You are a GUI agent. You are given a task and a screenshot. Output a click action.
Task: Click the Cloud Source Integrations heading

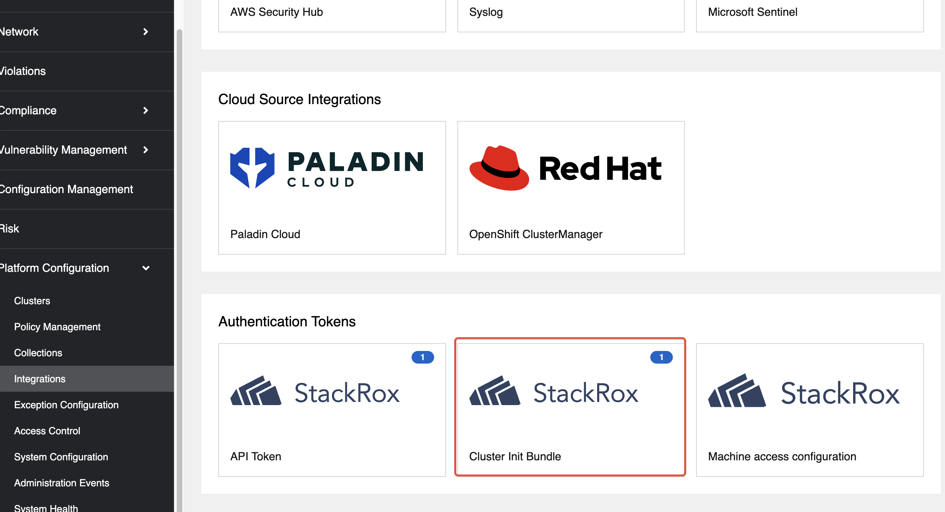click(299, 99)
